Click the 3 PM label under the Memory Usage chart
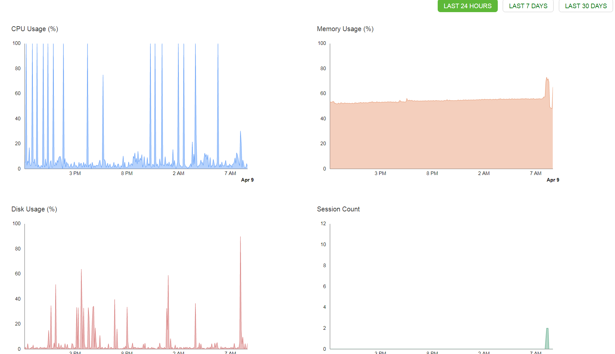Screen dimensions: 615x354 click(380, 173)
